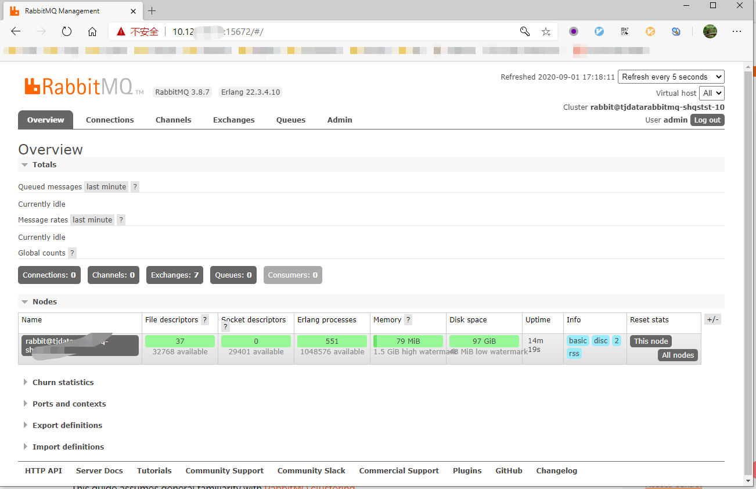Screen dimensions: 756x489
Task: Click the file descriptors bar showing 37
Action: pyautogui.click(x=180, y=341)
